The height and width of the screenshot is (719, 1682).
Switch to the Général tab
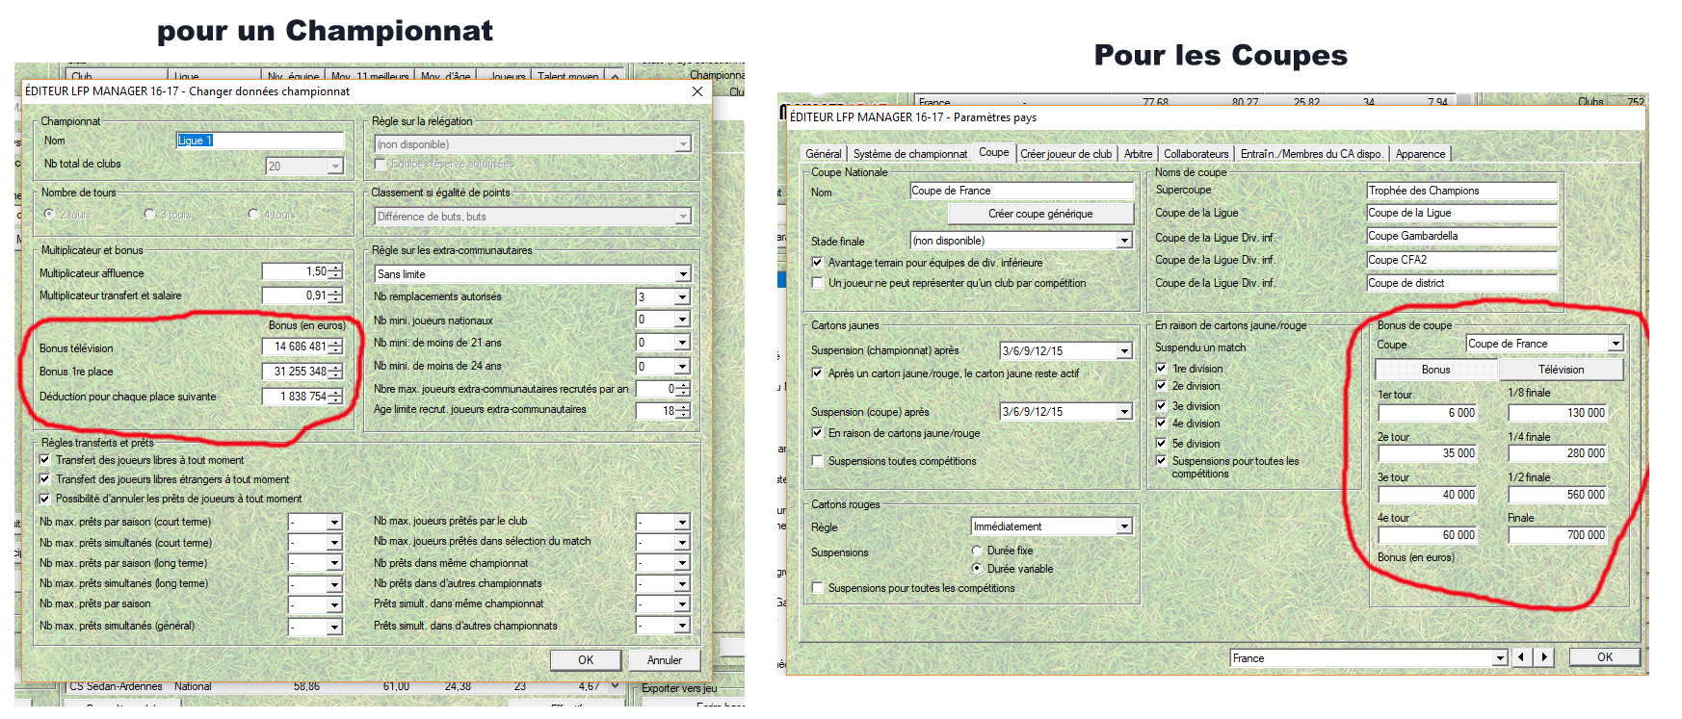point(824,154)
